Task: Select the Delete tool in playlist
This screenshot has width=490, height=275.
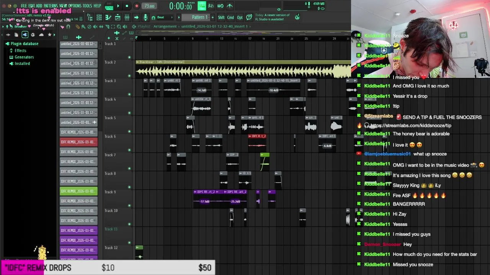Action: [89, 26]
